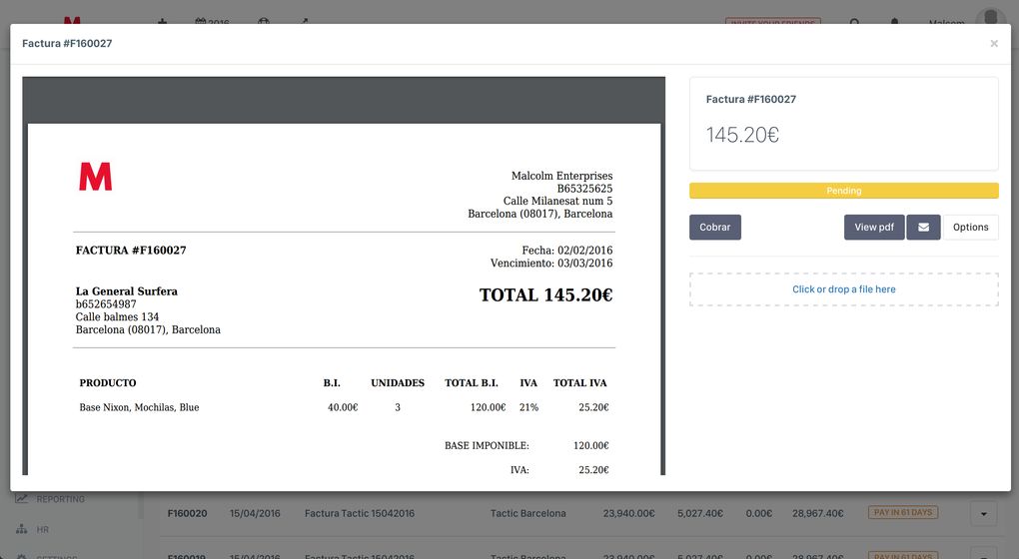Send invoice by email envelope icon
The height and width of the screenshot is (559, 1019).
tap(923, 228)
